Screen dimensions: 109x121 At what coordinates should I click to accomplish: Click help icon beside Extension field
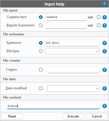click(105, 43)
